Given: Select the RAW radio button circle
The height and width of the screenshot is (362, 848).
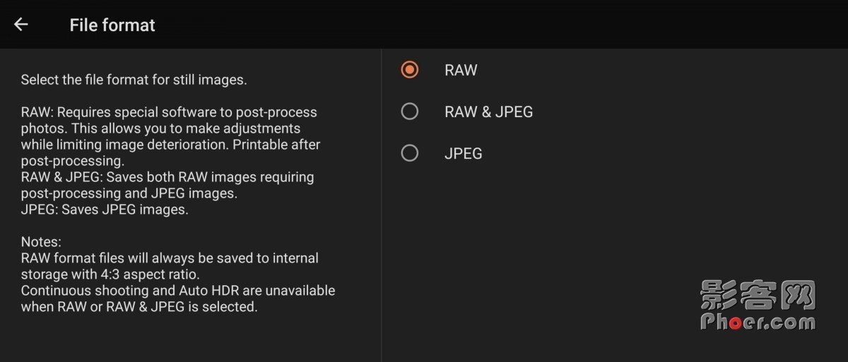Looking at the screenshot, I should pos(410,70).
